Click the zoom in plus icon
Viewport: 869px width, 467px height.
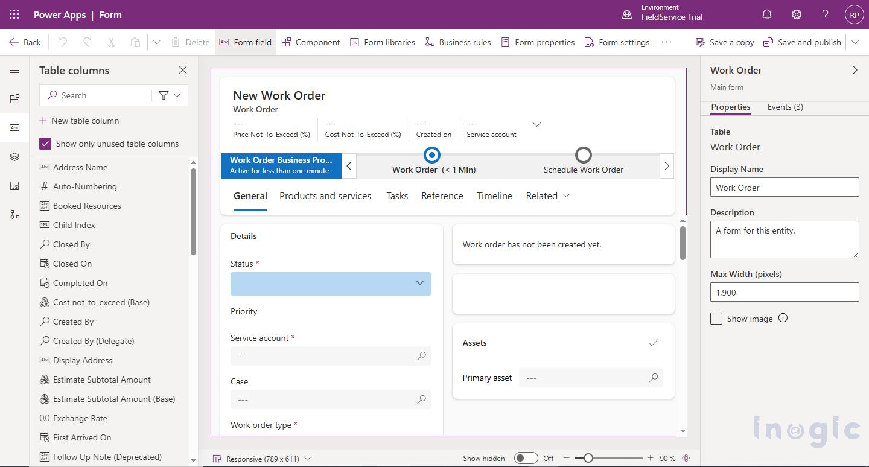click(650, 458)
